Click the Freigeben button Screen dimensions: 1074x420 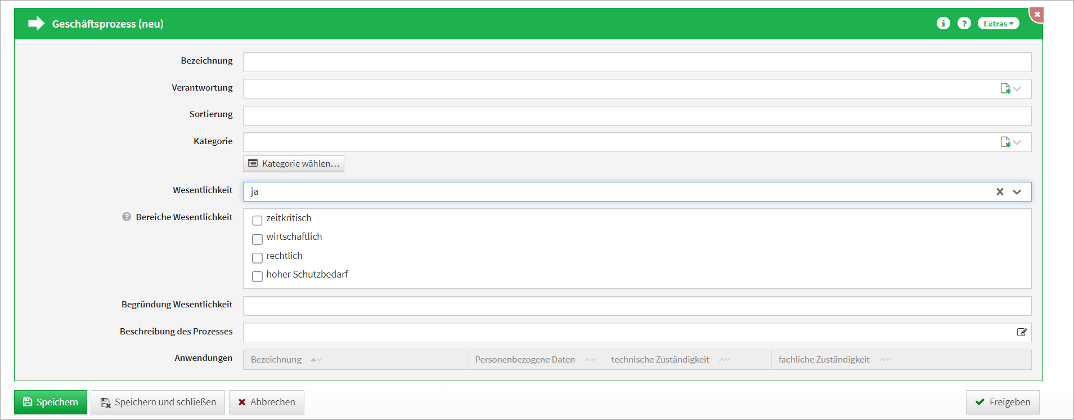(1003, 402)
